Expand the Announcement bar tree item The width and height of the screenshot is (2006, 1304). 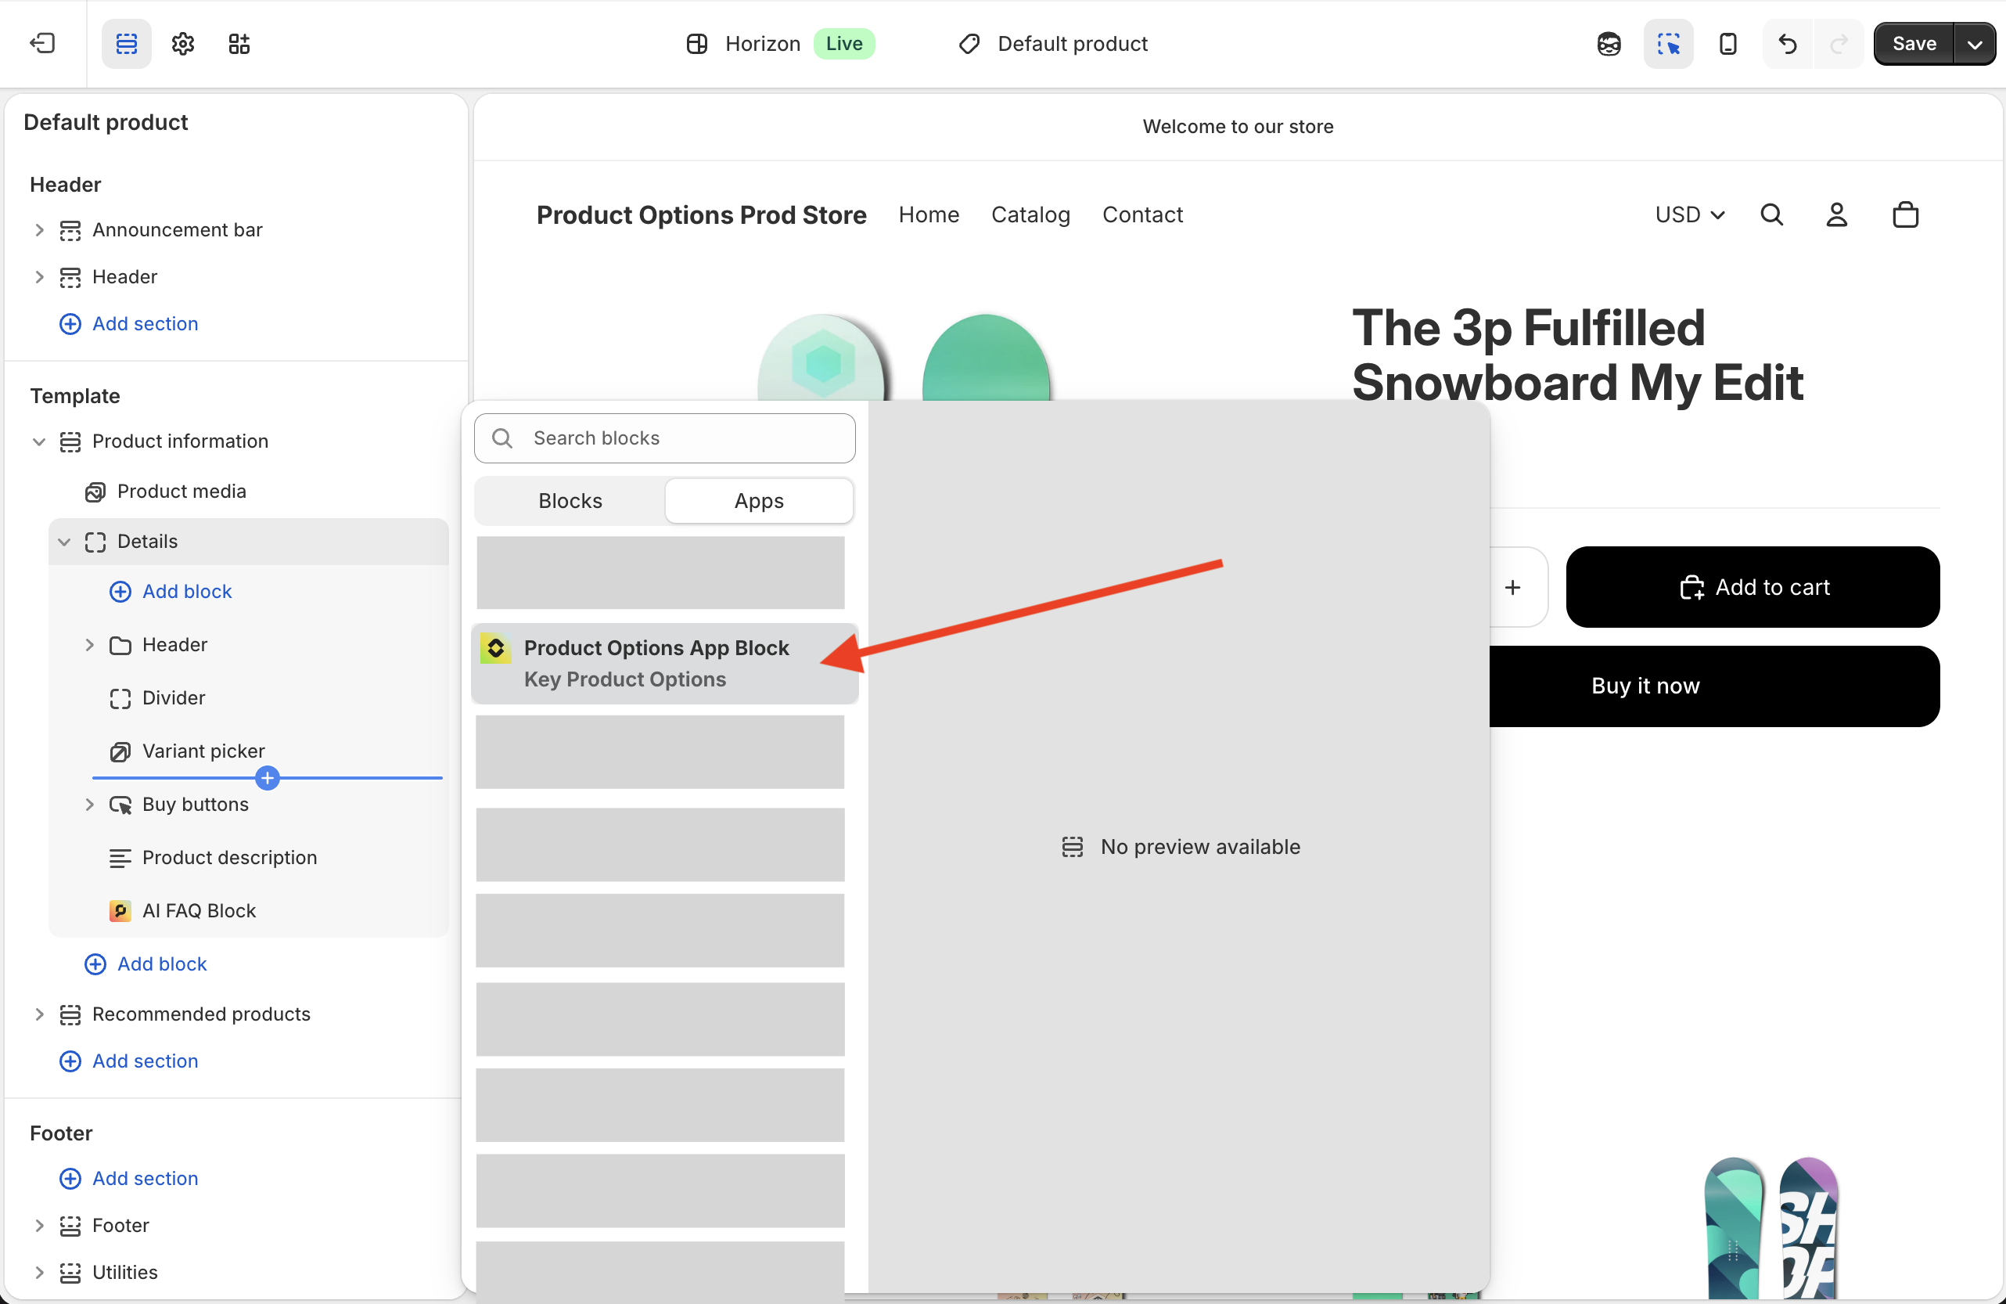[40, 229]
